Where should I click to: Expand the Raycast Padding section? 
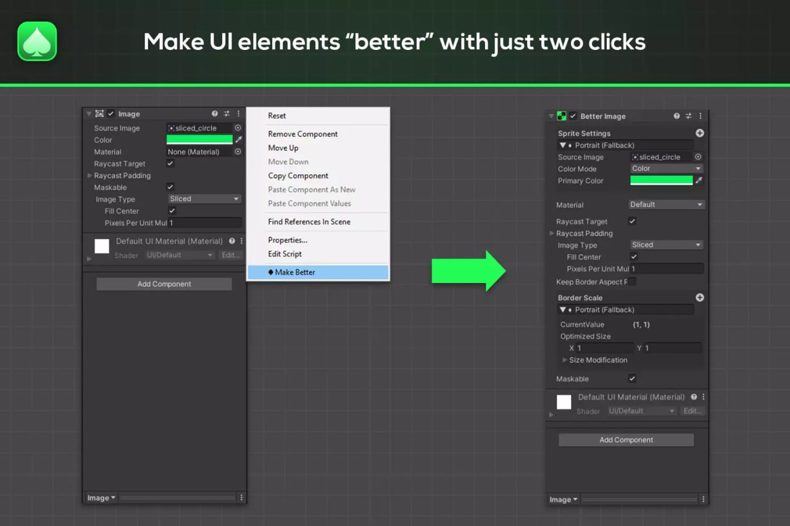(x=89, y=175)
